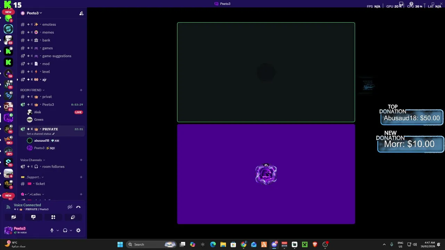
Task: Open Brave browser from taskbar
Action: coord(315,244)
